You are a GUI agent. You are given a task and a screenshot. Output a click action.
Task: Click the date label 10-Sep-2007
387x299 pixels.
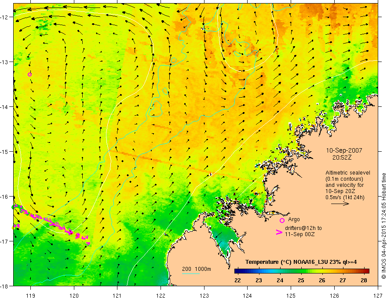344,150
